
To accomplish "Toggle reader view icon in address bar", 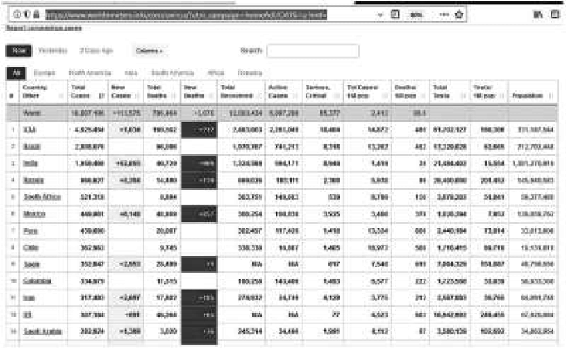I will [x=396, y=14].
